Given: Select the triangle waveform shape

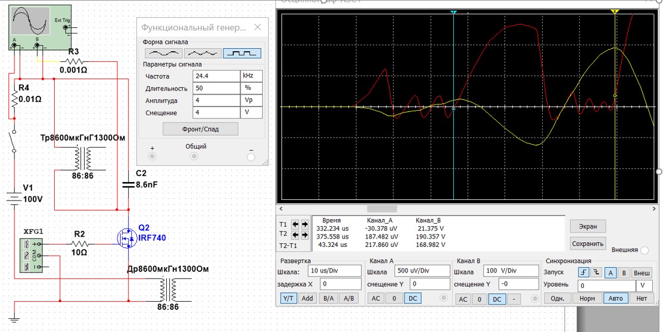Looking at the screenshot, I should tap(203, 53).
